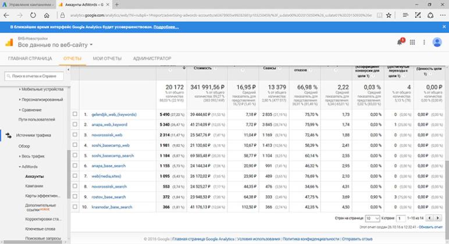Screen dimensions: 449x244
Task: Click the go-to-row number field
Action: (x=401, y=218)
